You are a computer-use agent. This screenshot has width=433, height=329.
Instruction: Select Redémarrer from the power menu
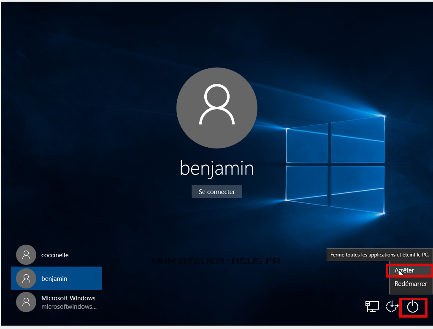(410, 284)
